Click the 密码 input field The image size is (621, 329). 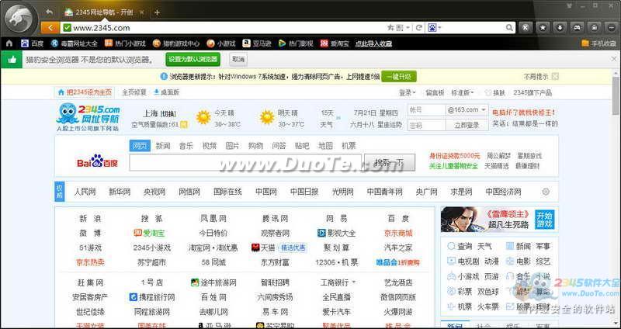coord(426,125)
